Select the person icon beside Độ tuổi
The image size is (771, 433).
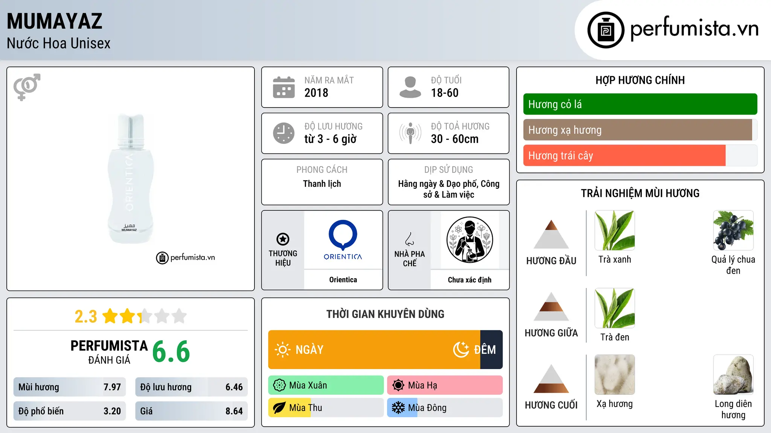(410, 87)
